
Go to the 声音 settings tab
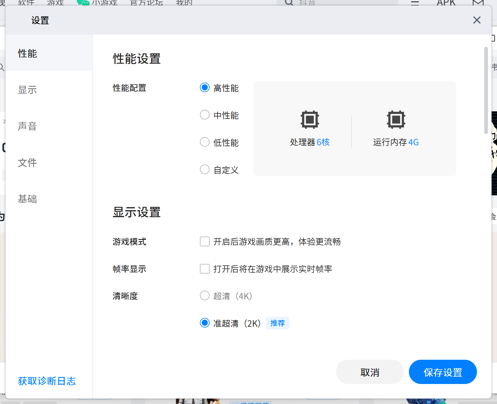pos(27,126)
